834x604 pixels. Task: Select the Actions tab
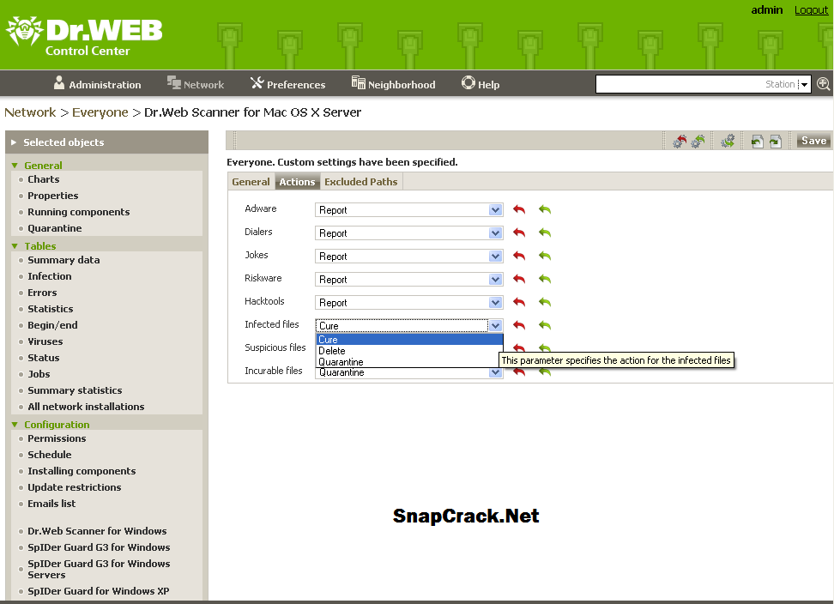(x=298, y=182)
